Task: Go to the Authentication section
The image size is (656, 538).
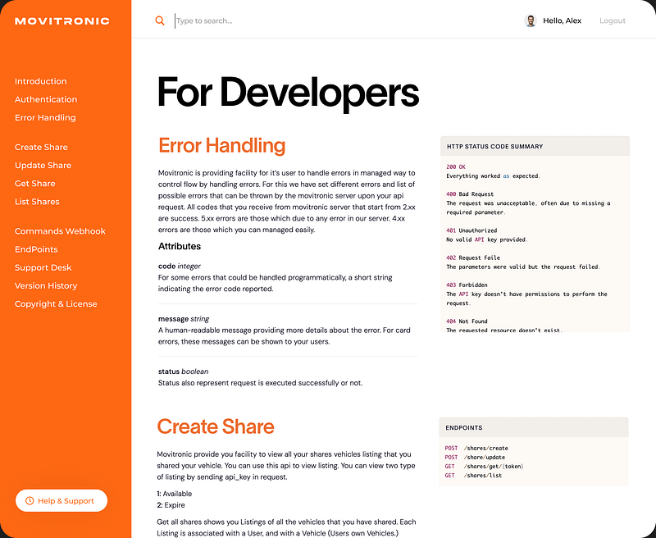Action: [46, 99]
